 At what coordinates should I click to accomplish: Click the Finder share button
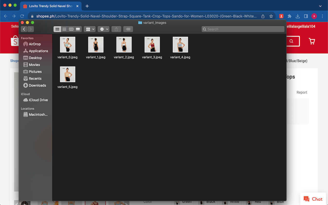pos(116,29)
